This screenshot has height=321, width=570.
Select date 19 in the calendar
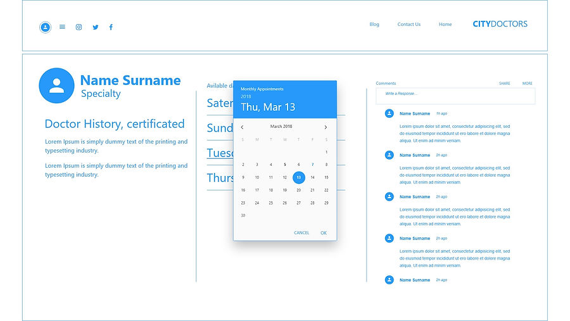pyautogui.click(x=284, y=190)
